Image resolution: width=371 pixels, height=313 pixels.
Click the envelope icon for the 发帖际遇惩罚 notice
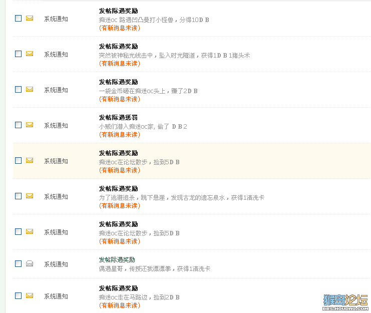pyautogui.click(x=30, y=125)
